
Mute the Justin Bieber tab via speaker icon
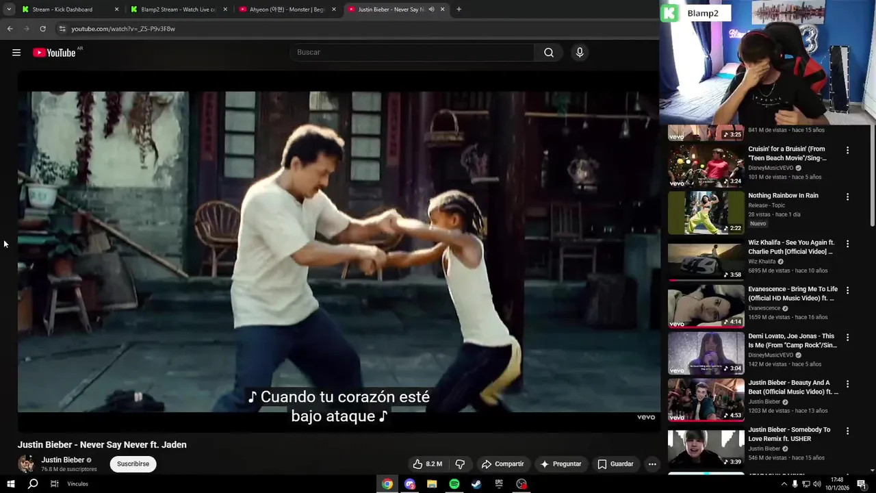point(431,10)
